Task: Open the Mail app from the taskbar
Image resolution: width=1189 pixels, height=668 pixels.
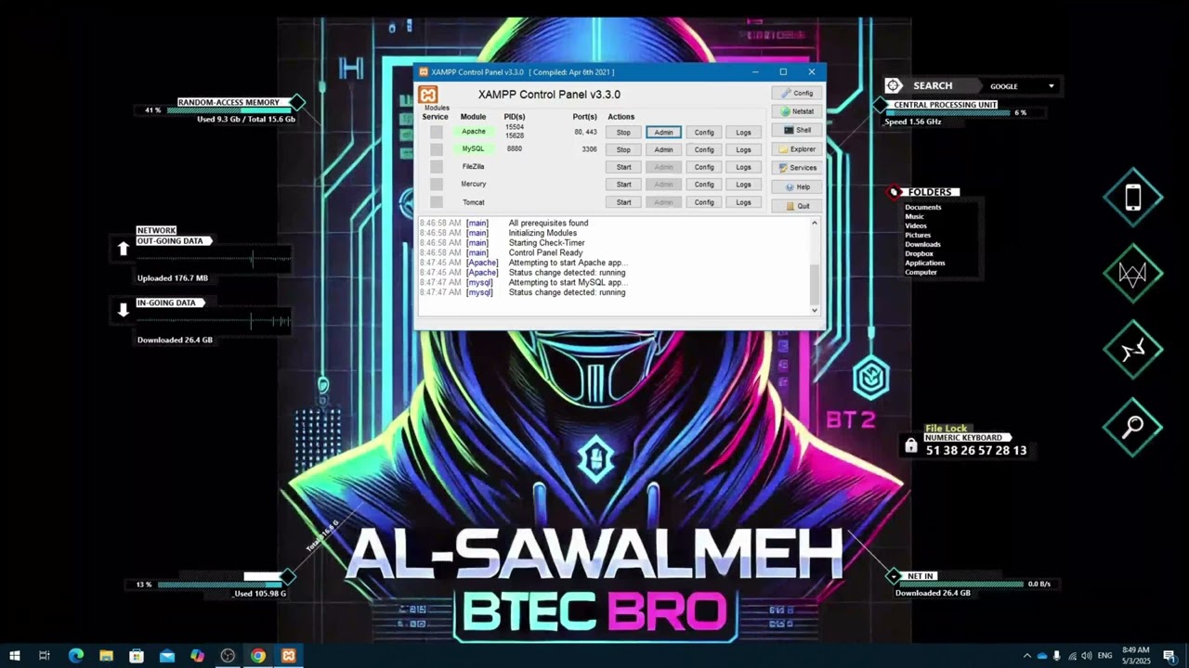Action: click(167, 656)
